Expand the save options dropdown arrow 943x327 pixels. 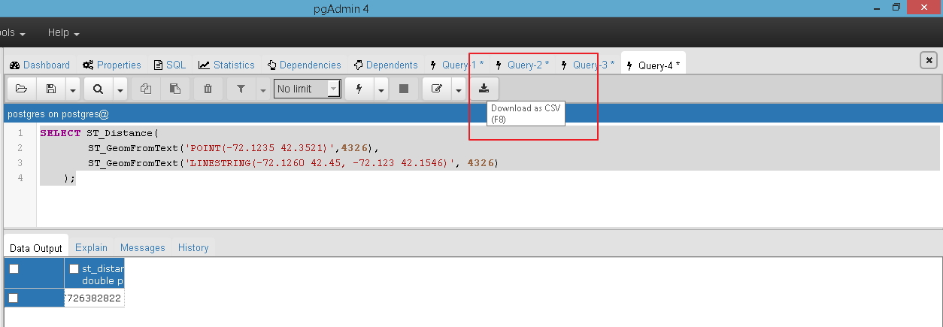point(73,89)
